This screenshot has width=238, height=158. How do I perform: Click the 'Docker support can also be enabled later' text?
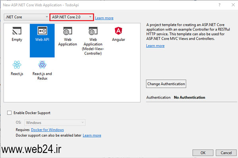tap(48, 135)
